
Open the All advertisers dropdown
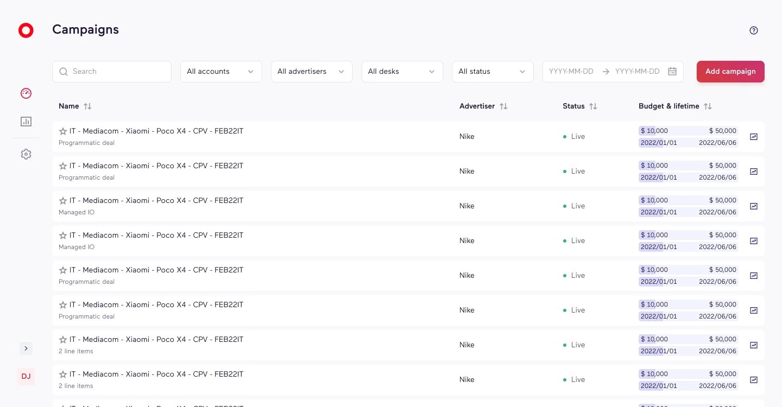click(312, 72)
